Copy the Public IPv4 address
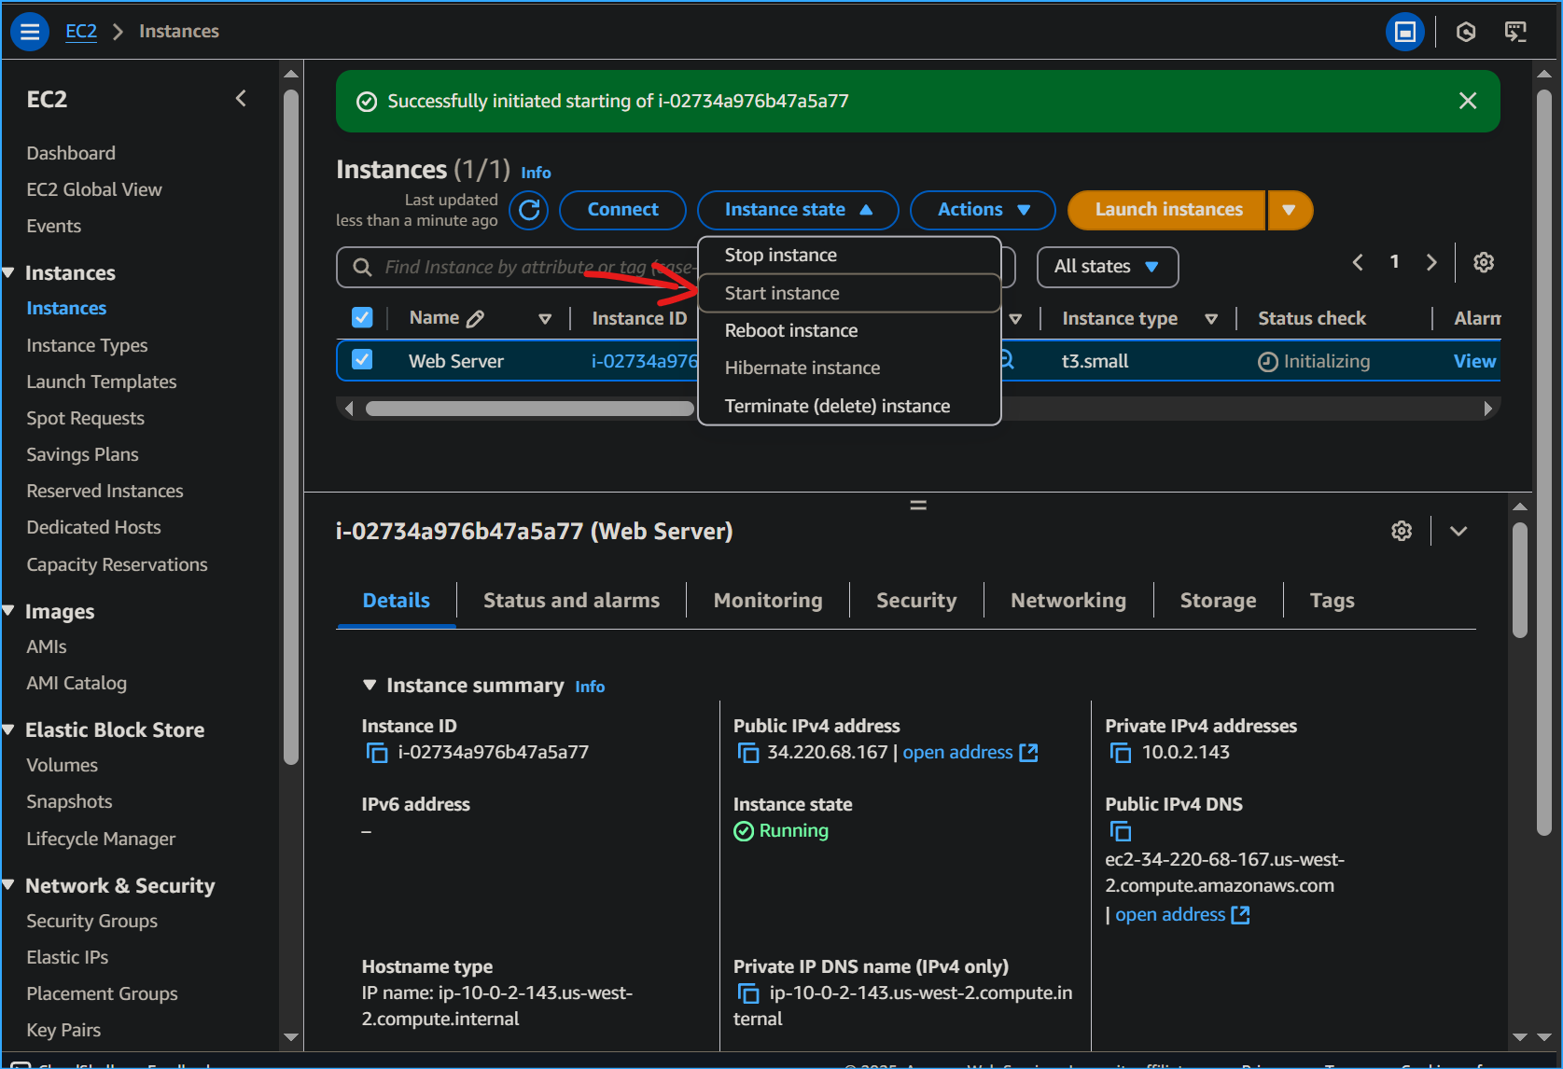 point(748,753)
